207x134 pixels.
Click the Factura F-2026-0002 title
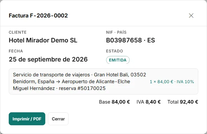tap(38, 16)
